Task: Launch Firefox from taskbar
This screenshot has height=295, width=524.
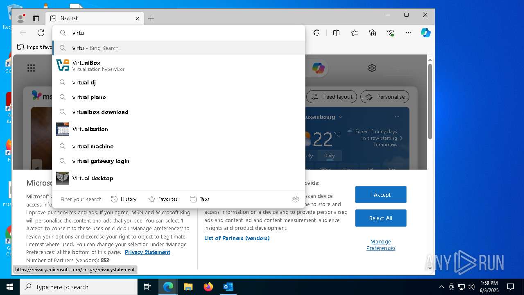Action: [208, 287]
